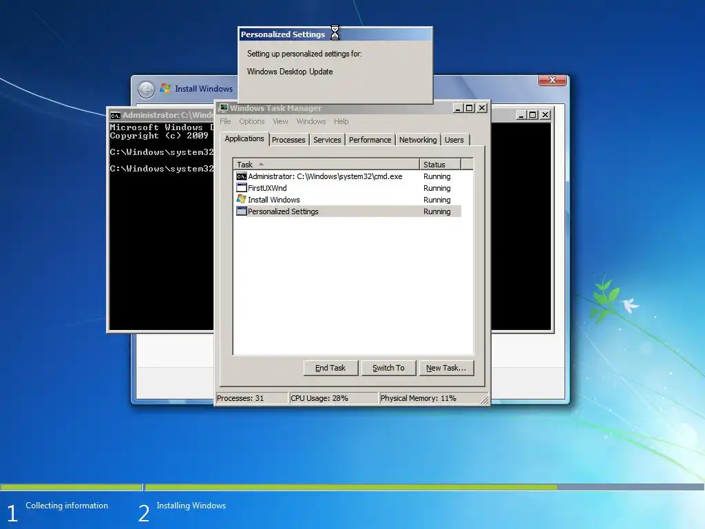705x529 pixels.
Task: Sort the list by the Task column header
Action: point(326,164)
